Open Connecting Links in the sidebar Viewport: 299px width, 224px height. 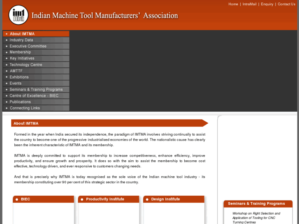36,108
